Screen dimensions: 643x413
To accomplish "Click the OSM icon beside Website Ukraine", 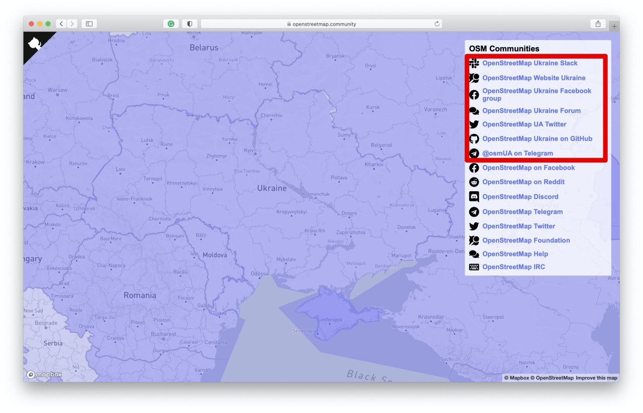I will 474,78.
